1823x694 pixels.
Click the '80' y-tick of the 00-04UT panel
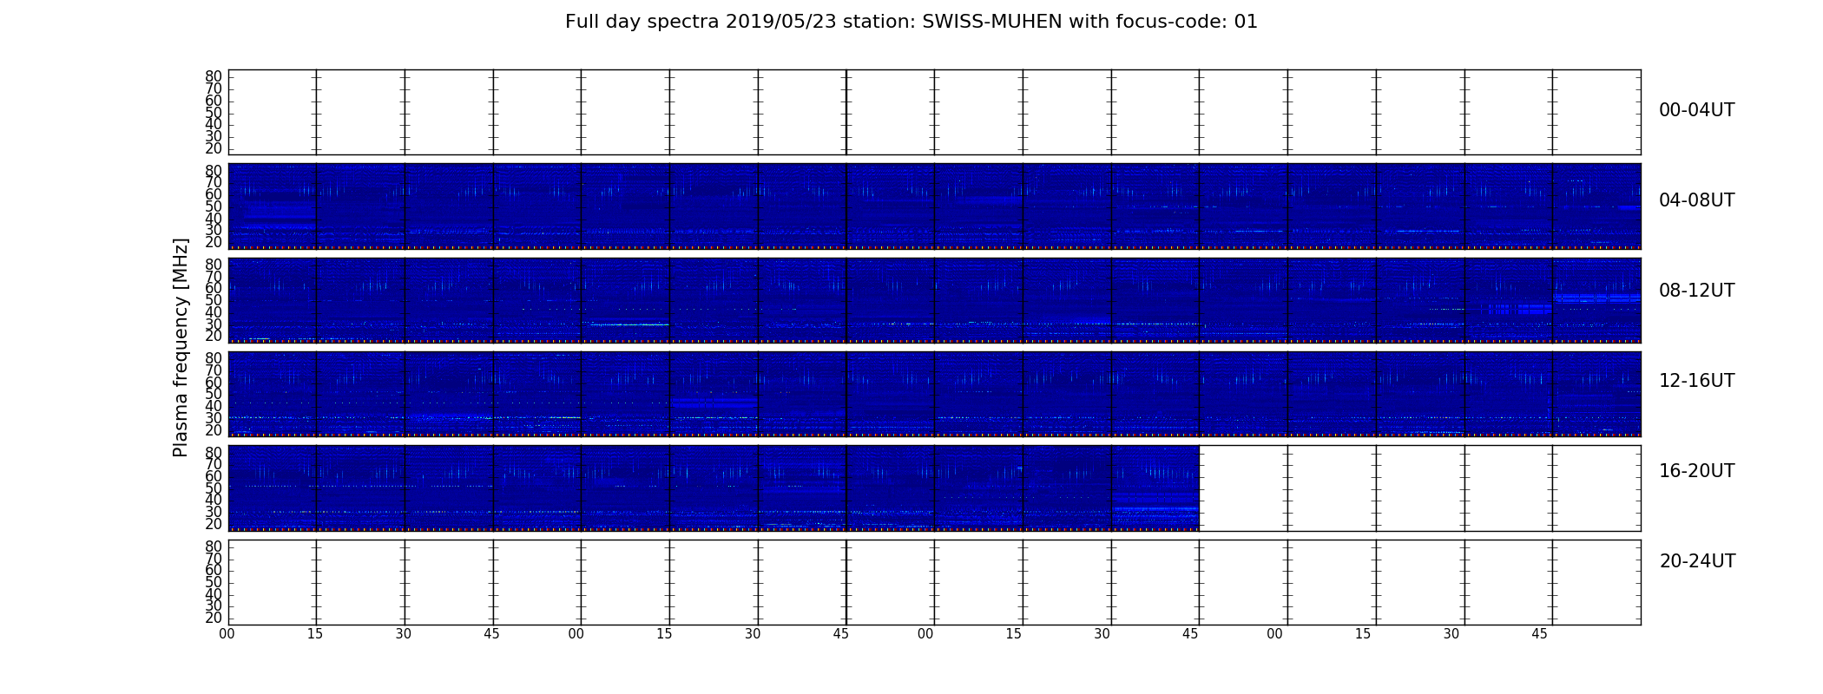tap(214, 76)
